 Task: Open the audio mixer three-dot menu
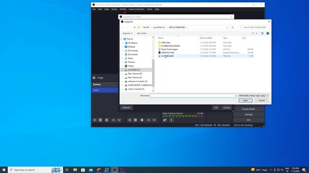click(x=171, y=120)
